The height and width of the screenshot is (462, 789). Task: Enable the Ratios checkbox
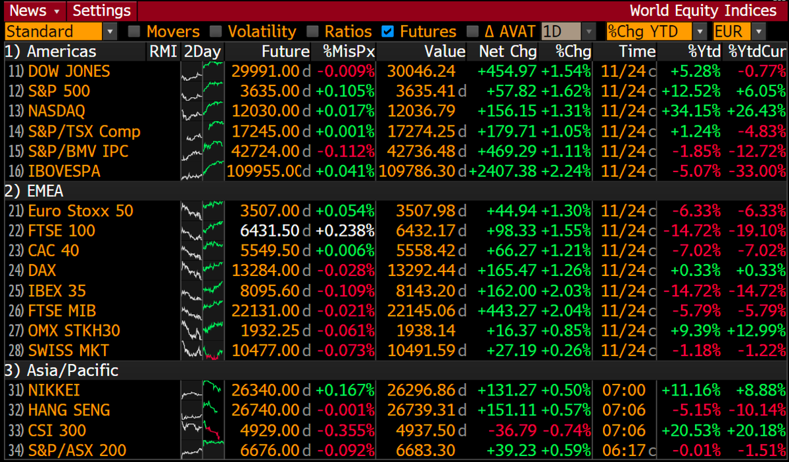tap(312, 32)
